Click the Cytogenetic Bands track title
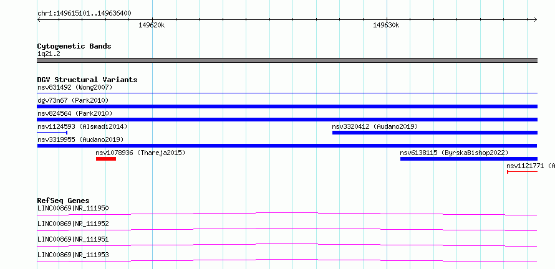555x269 pixels. click(x=74, y=46)
